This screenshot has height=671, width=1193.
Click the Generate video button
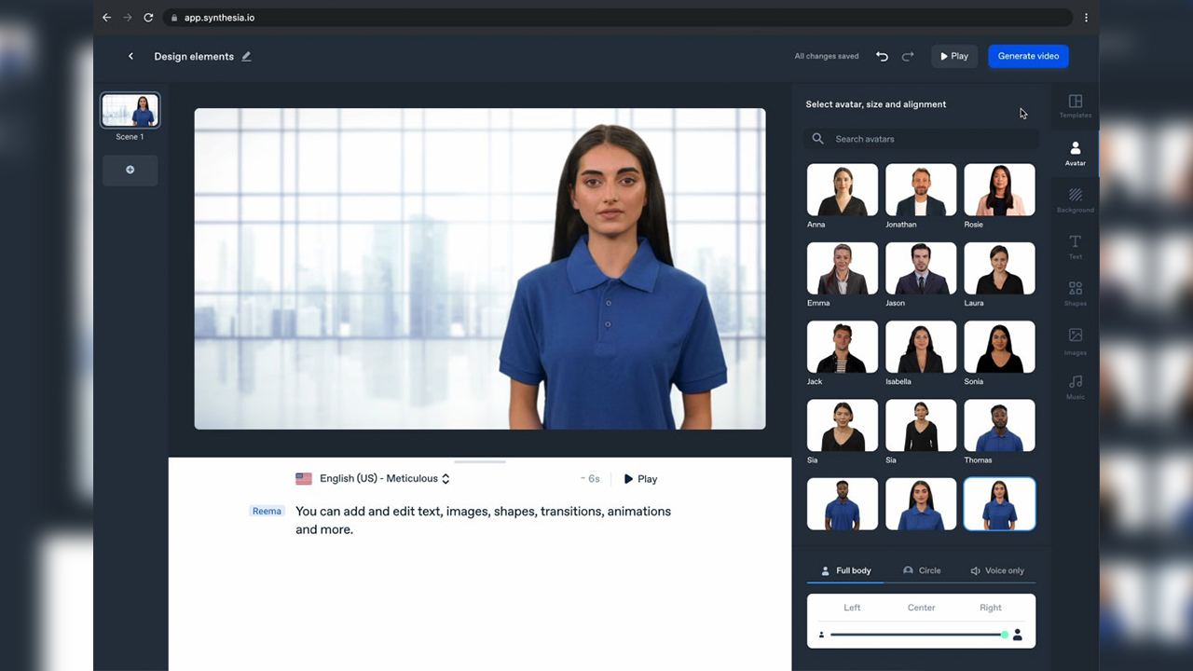pyautogui.click(x=1028, y=56)
